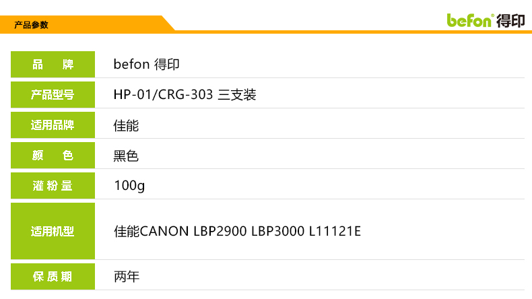Click the 适用机型 green label cell
Viewport: 532px width, 299px height.
click(53, 232)
